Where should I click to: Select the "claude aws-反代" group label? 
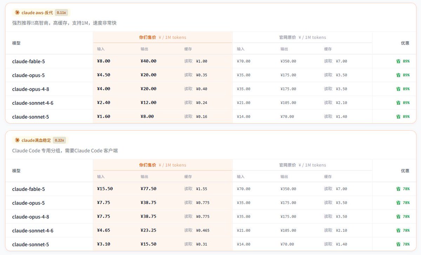pyautogui.click(x=37, y=13)
